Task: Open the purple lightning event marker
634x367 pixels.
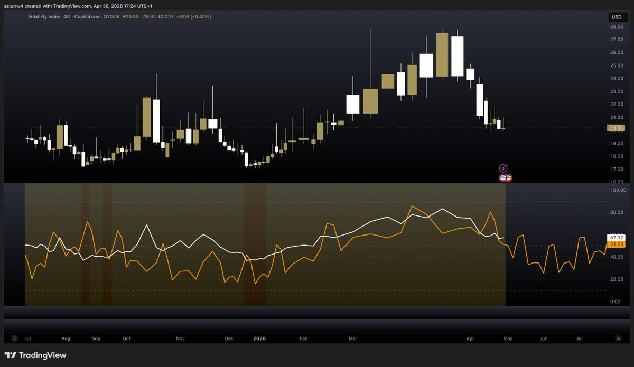Action: point(504,168)
